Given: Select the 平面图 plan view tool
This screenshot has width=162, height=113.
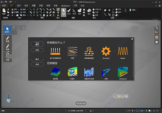Looking at the screenshot, I should click(x=15, y=12).
